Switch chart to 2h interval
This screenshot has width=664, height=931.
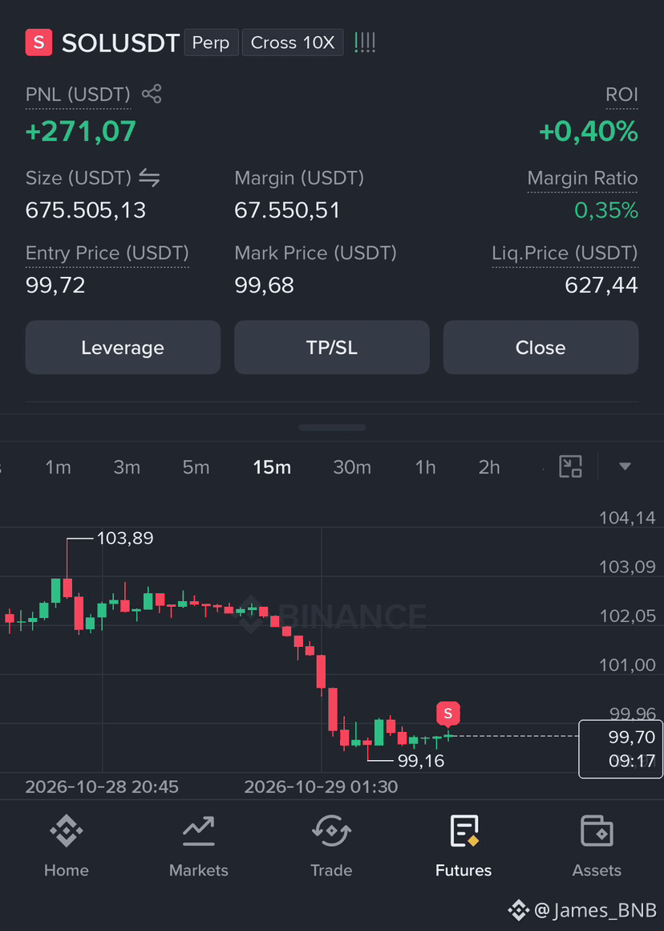[489, 467]
